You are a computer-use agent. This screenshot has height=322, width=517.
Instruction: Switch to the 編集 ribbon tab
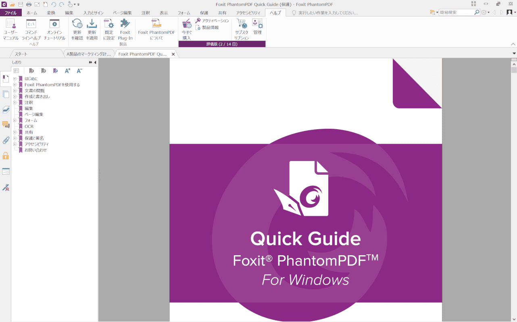coord(69,13)
